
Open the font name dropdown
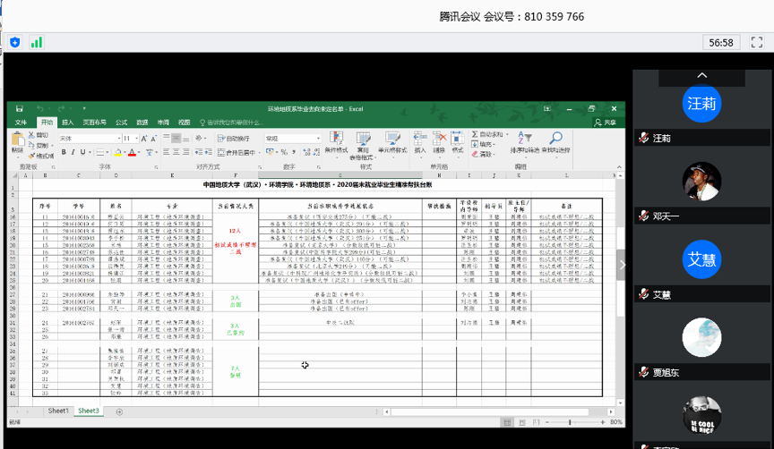click(117, 139)
